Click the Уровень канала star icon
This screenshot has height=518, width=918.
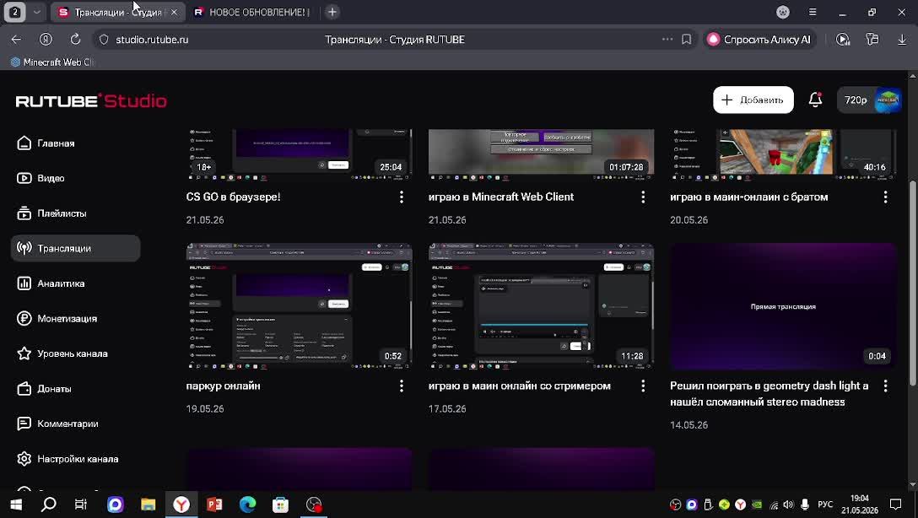[x=24, y=353]
